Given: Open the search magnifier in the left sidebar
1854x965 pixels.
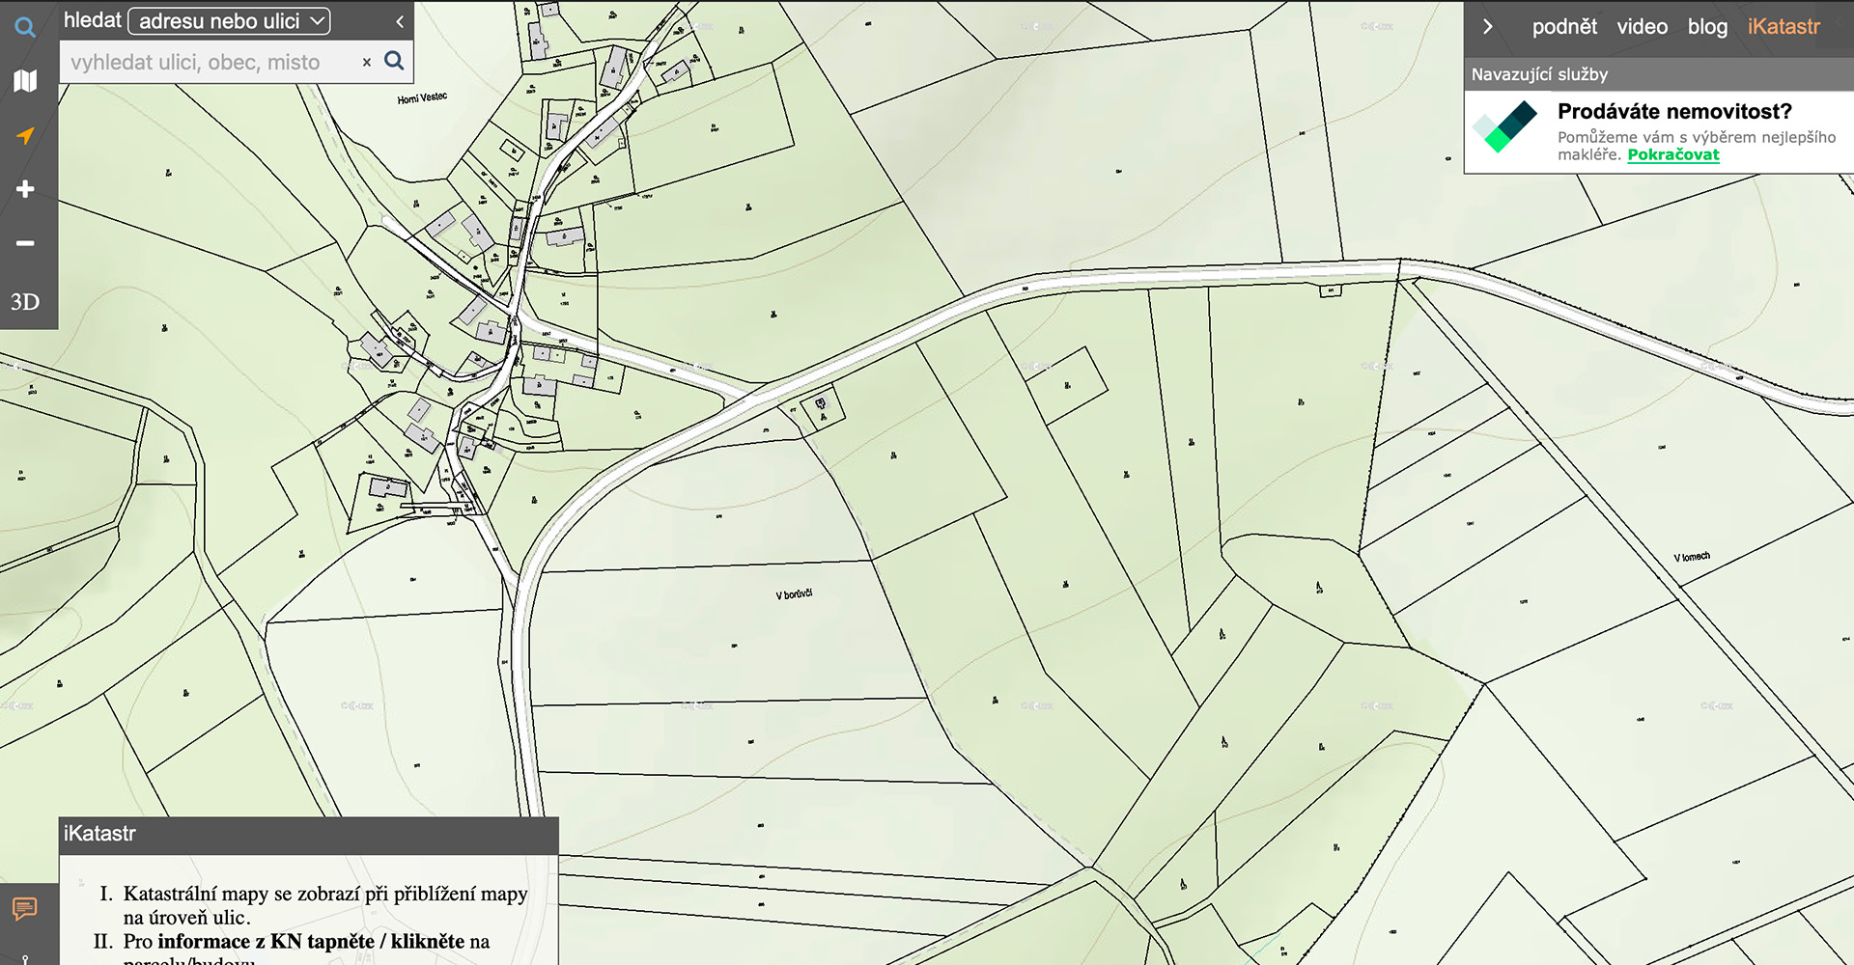Looking at the screenshot, I should coord(25,27).
